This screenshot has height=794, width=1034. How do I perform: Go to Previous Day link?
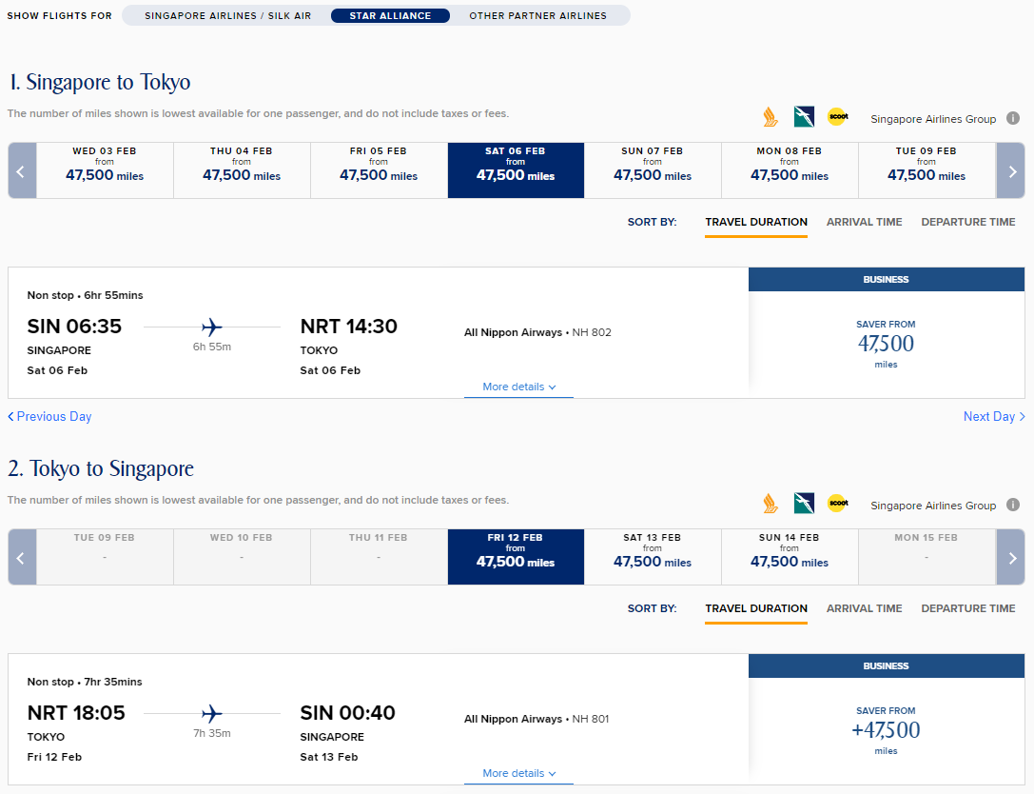coord(49,416)
